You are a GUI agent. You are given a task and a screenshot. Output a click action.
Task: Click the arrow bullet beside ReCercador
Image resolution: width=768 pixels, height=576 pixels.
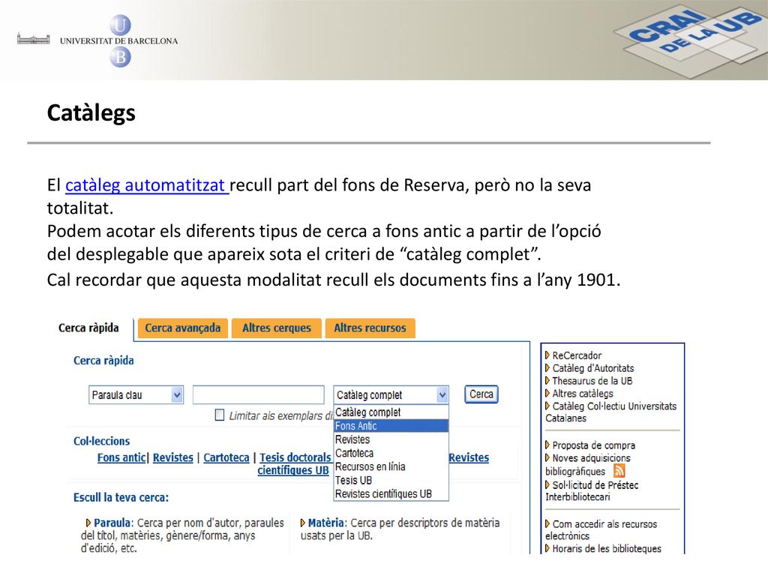pos(547,355)
